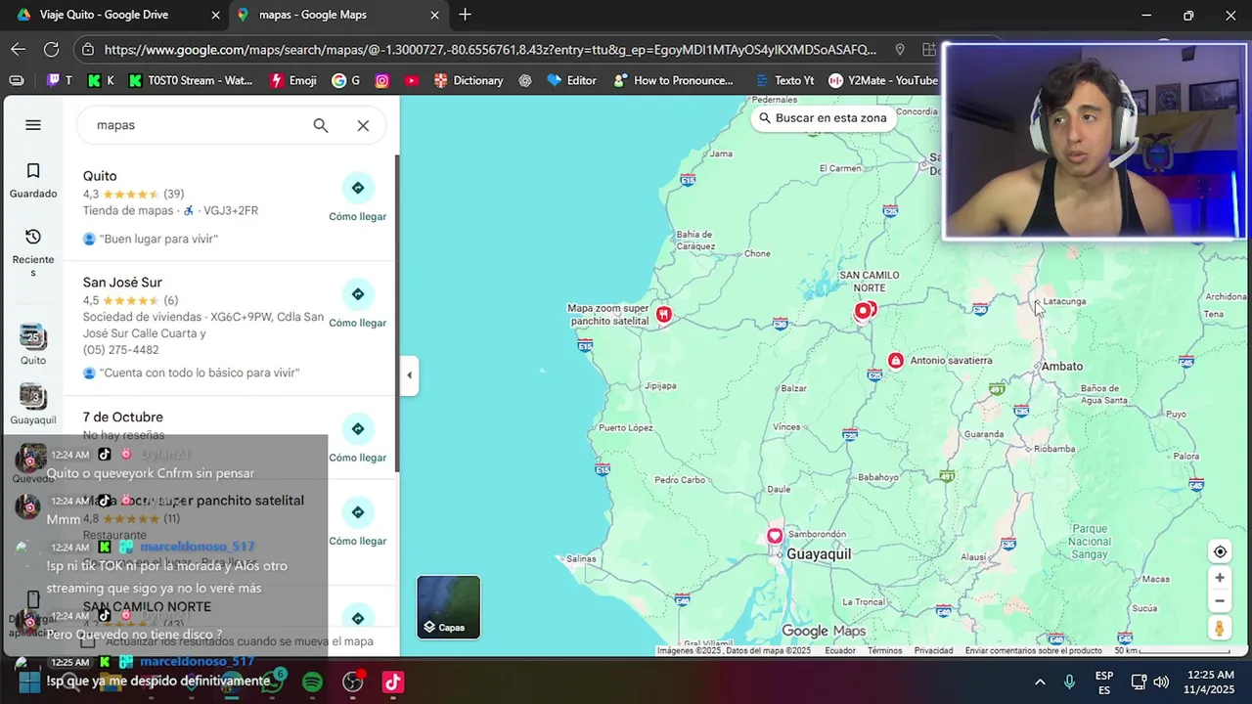Screen dimensions: 1252x704
Task: Click the results panel scrollbar
Action: coord(396,313)
